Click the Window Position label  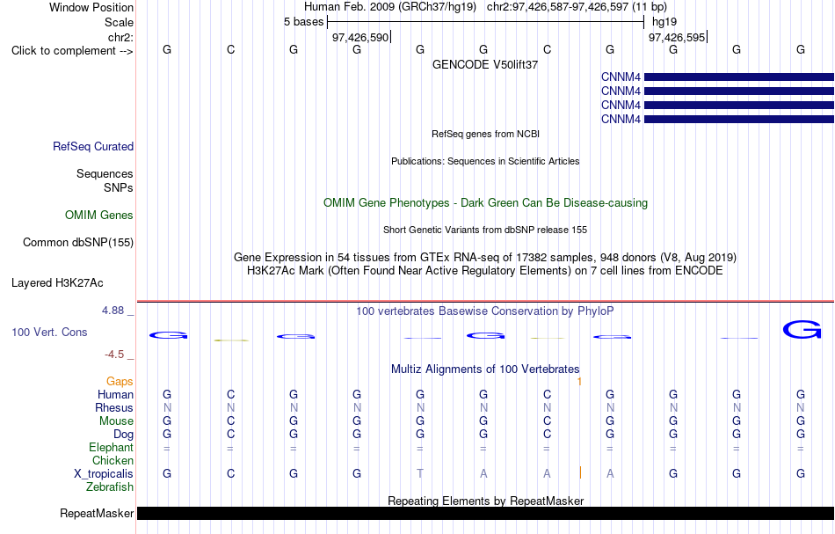(x=91, y=7)
